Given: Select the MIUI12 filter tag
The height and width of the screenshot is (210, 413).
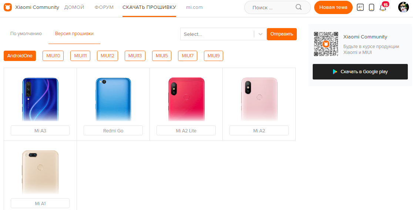Looking at the screenshot, I should tap(107, 56).
